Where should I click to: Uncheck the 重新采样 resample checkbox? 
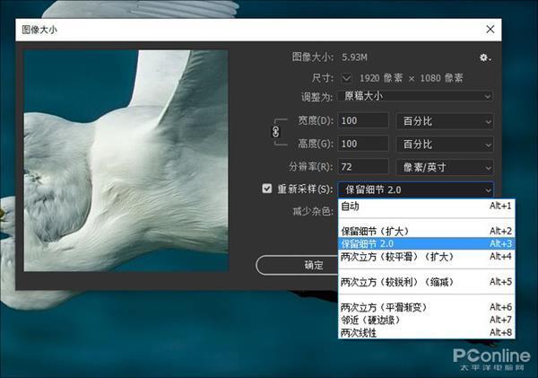[267, 189]
